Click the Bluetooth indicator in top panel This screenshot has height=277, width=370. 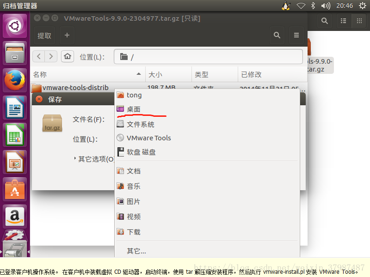pos(313,6)
